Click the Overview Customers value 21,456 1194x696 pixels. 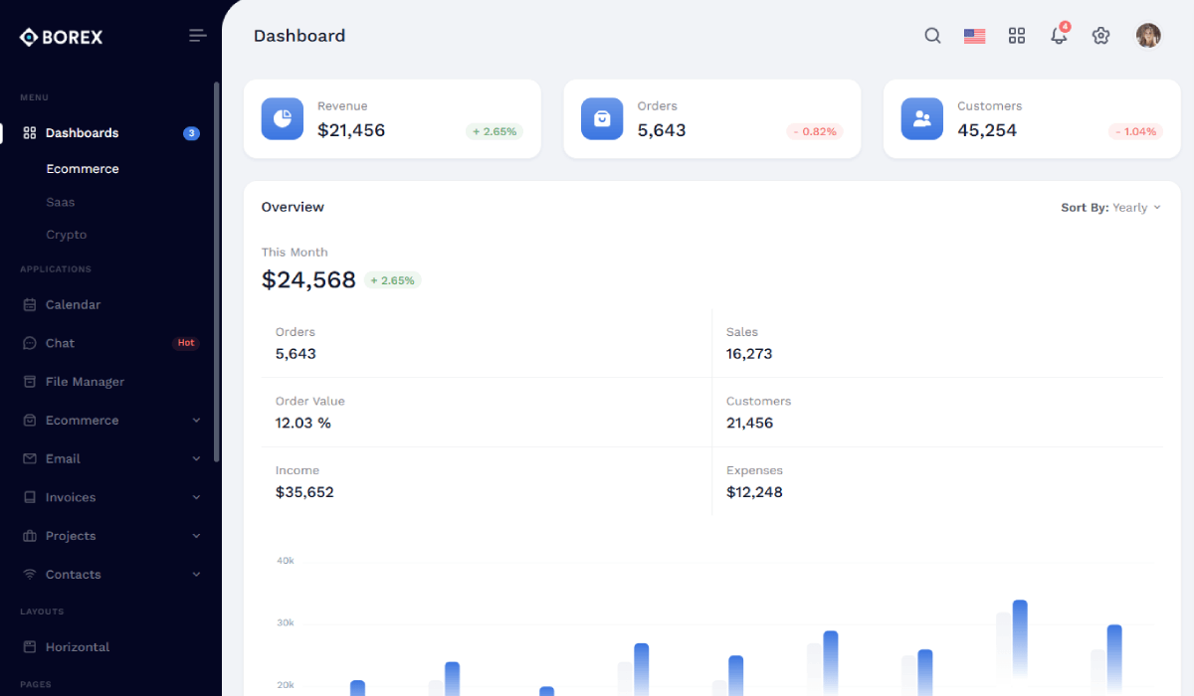click(x=749, y=424)
